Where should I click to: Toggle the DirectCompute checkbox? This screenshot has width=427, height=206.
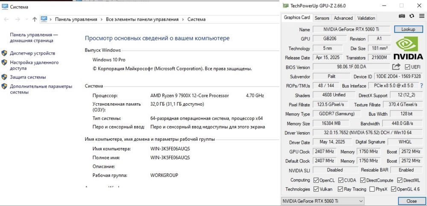(x=363, y=180)
